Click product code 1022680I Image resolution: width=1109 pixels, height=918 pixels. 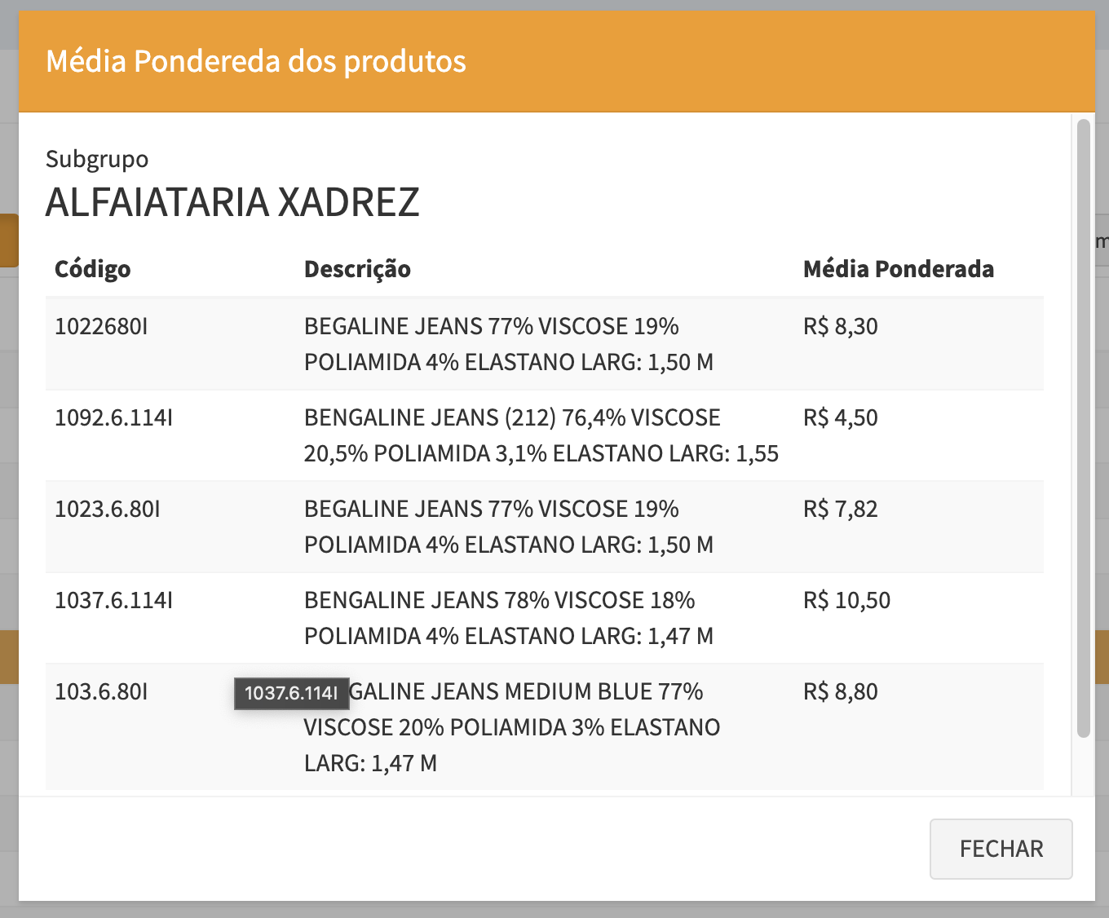(101, 326)
